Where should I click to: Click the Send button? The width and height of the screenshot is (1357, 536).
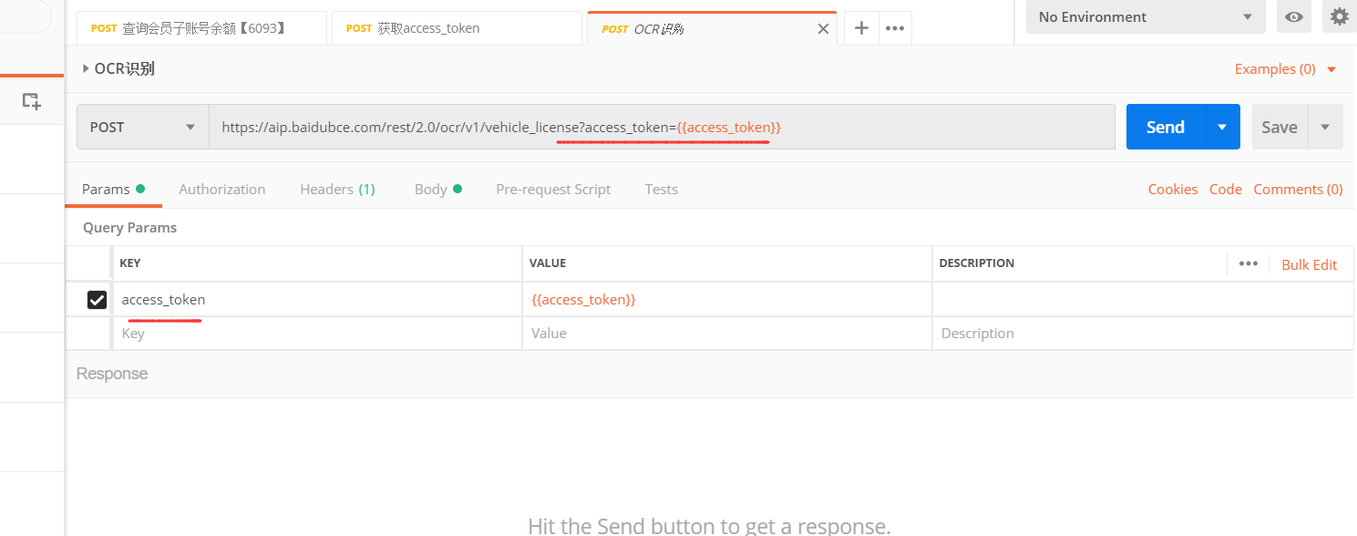click(1166, 127)
